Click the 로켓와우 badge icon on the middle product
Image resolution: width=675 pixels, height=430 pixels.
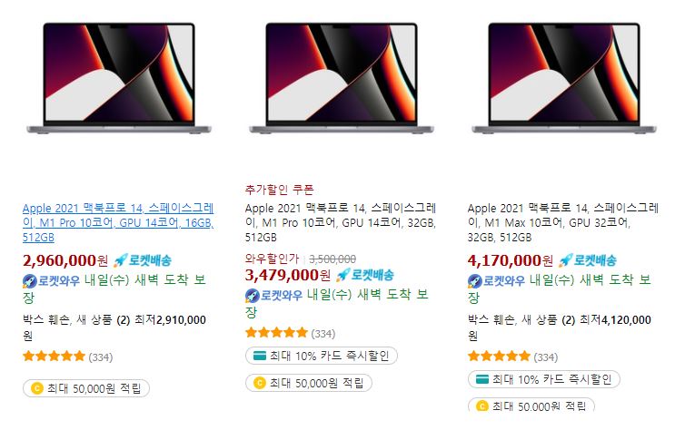point(253,296)
